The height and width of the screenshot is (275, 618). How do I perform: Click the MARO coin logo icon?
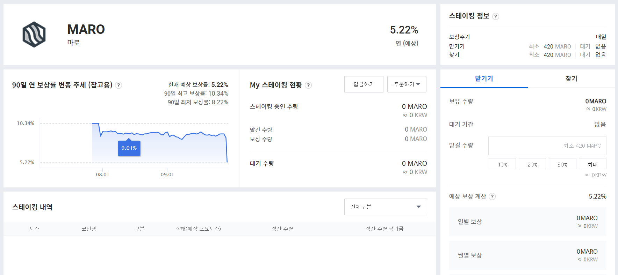34,35
